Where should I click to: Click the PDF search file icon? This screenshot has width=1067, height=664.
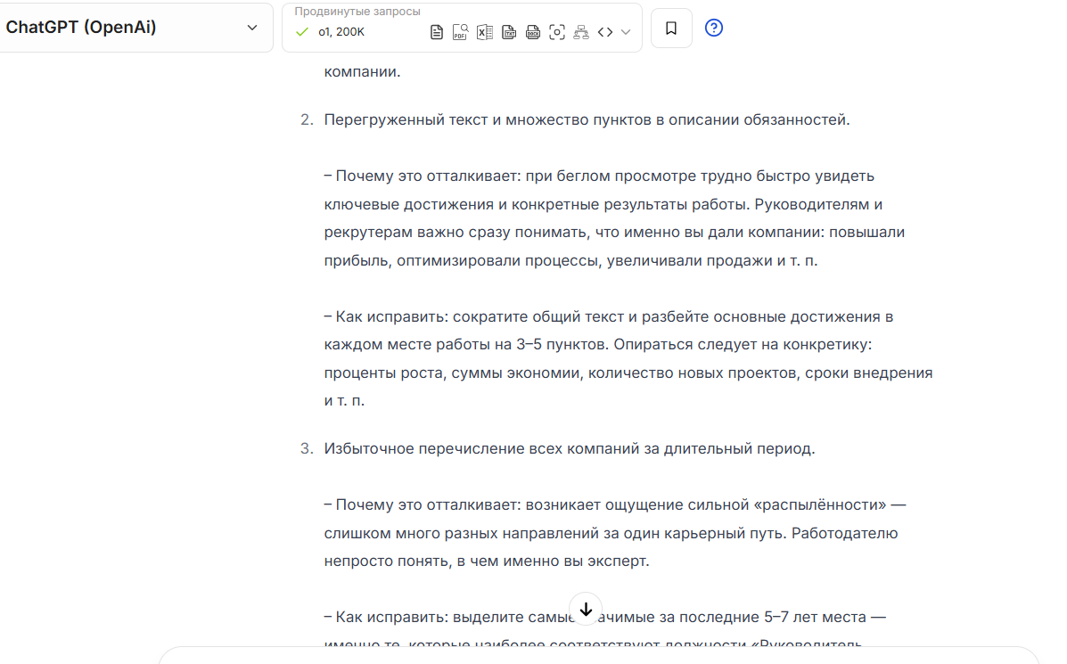(460, 32)
